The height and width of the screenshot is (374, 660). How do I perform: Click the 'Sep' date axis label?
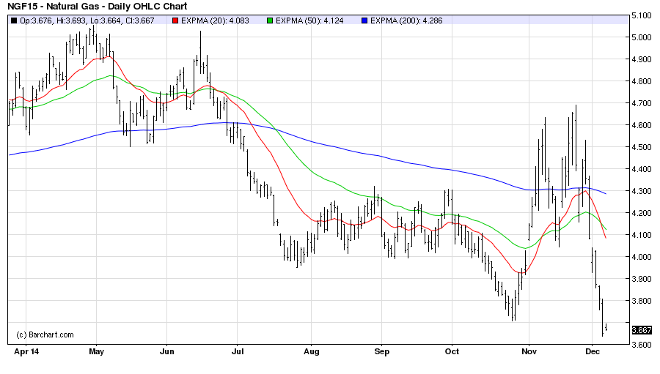(381, 351)
